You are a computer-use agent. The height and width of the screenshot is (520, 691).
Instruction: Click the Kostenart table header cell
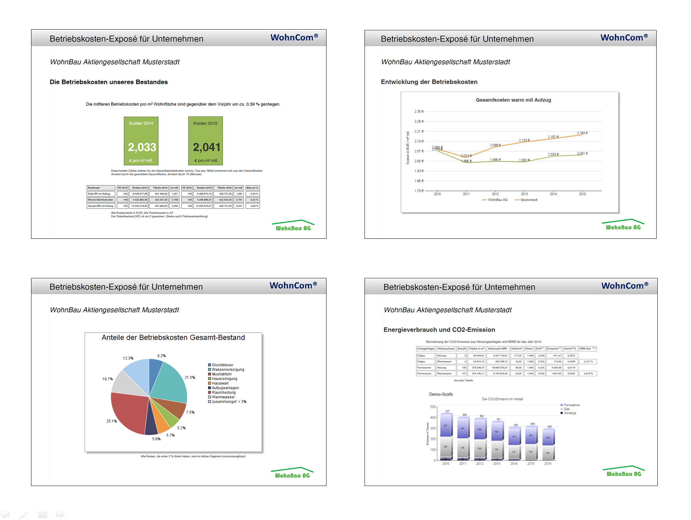[x=101, y=188]
